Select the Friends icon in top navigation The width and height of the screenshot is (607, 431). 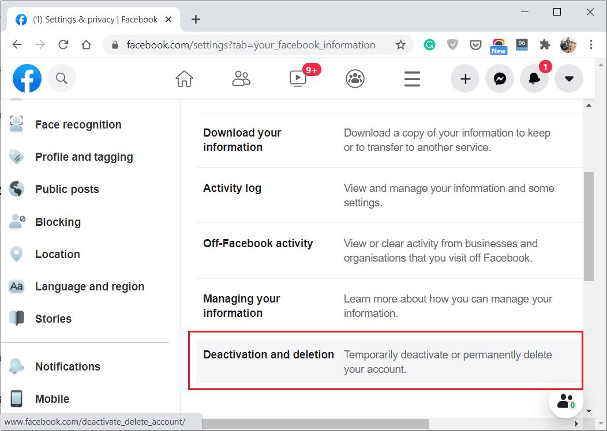coord(241,78)
